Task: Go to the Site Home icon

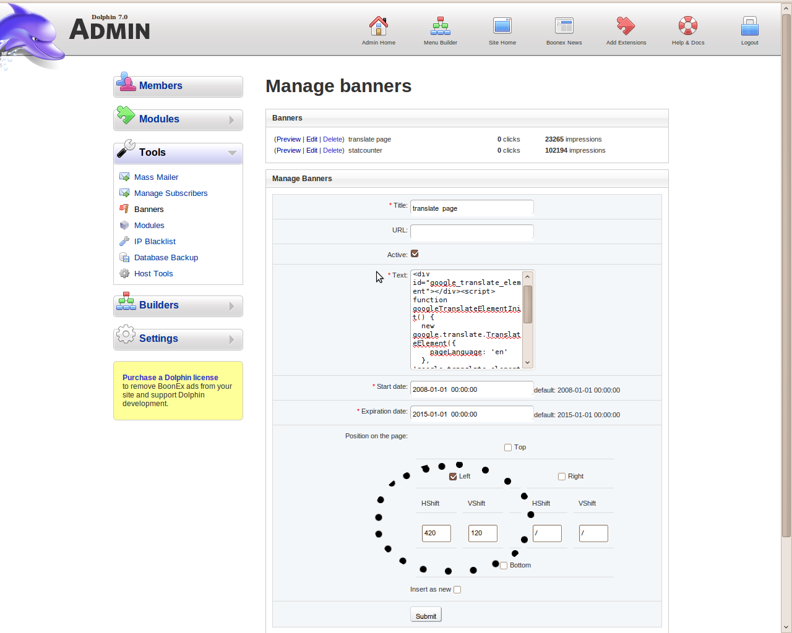Action: (502, 26)
